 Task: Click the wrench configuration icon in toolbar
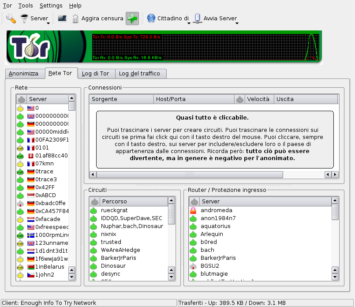(x=11, y=19)
